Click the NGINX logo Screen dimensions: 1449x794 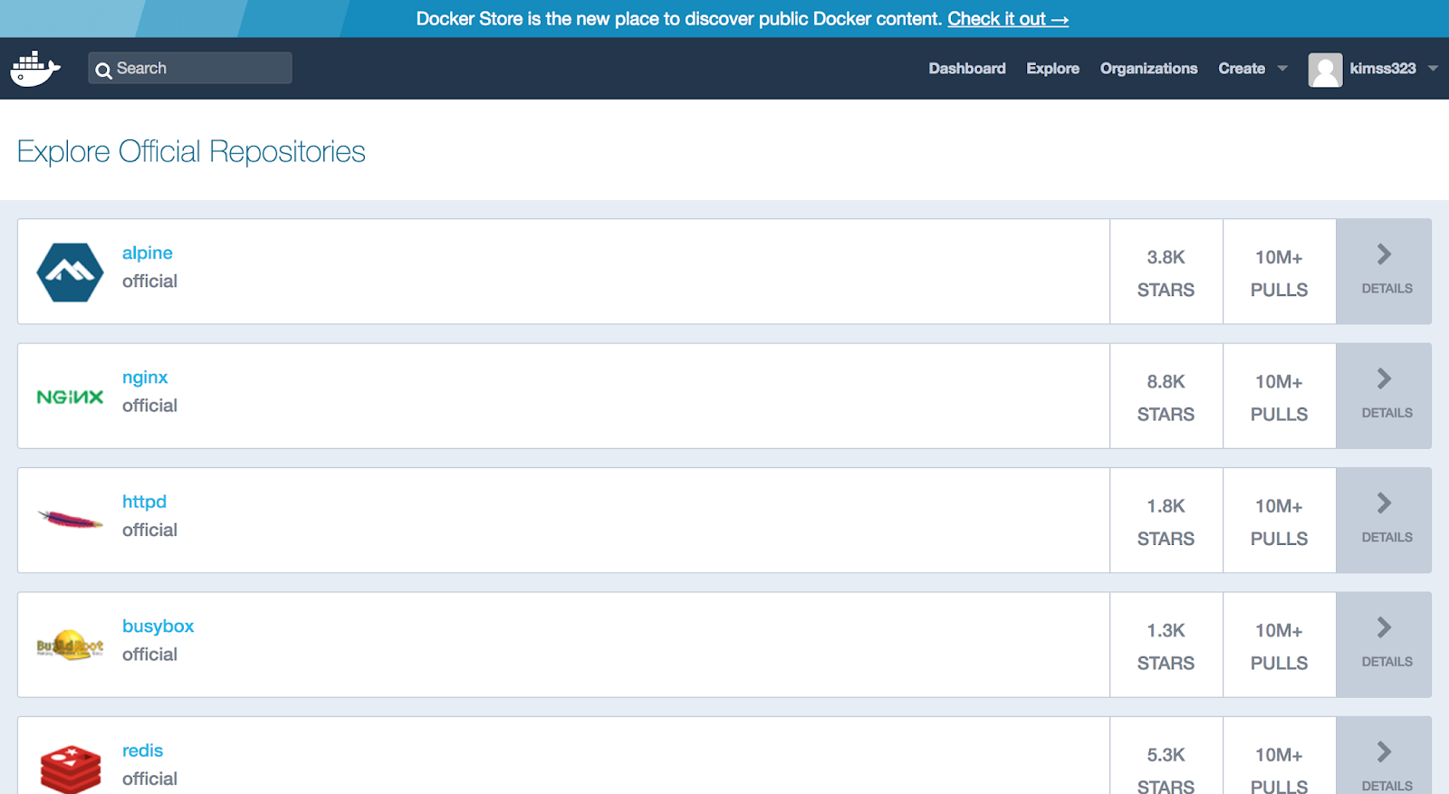[x=70, y=397]
